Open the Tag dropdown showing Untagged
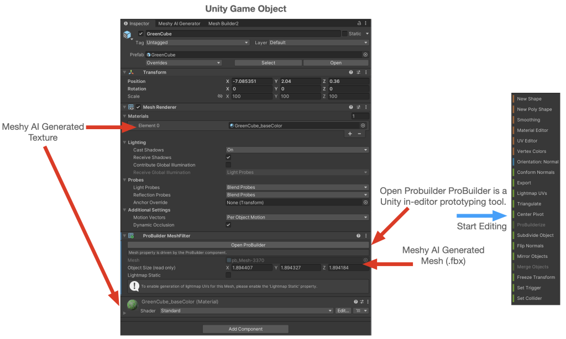 (197, 43)
